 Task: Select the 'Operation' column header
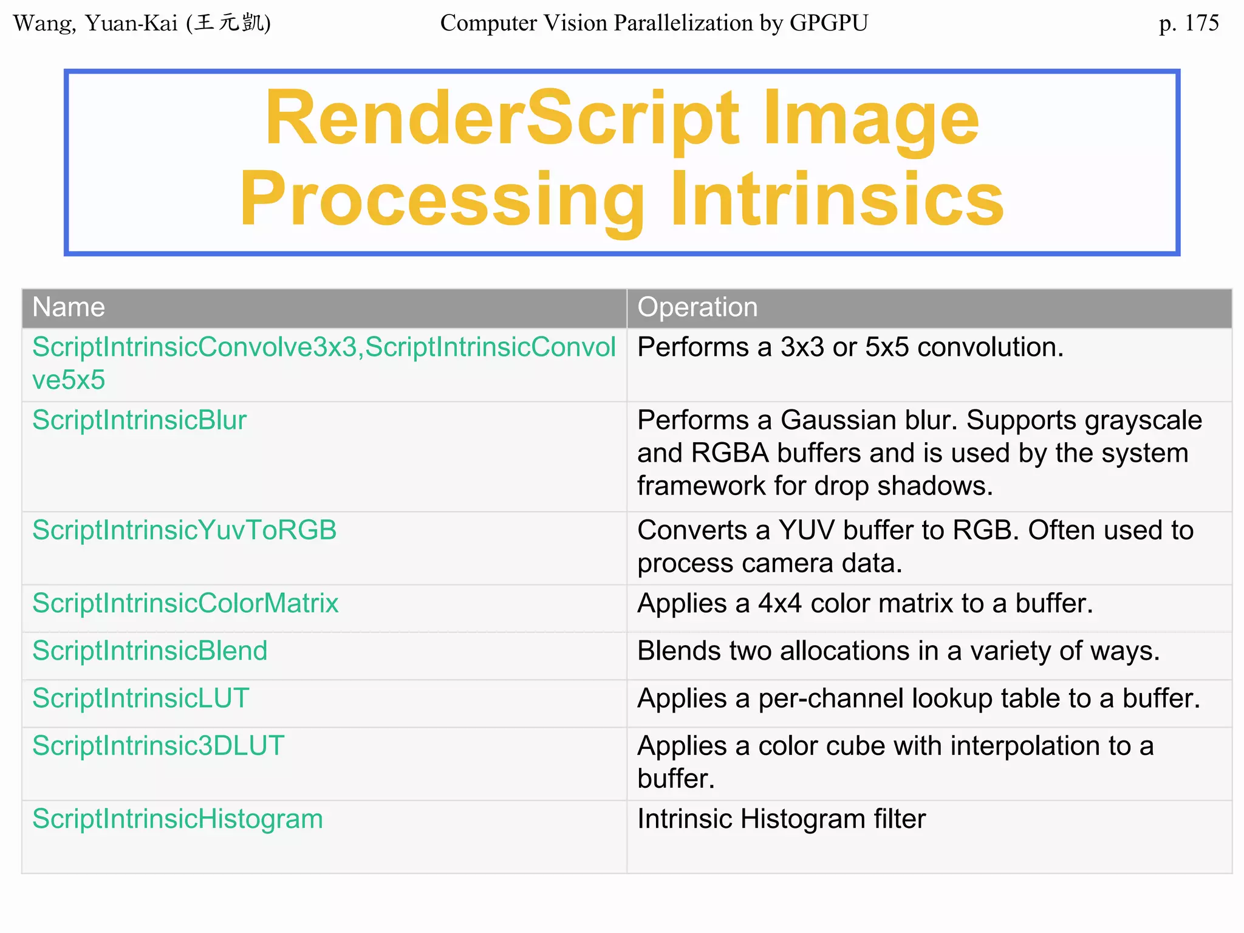(929, 308)
